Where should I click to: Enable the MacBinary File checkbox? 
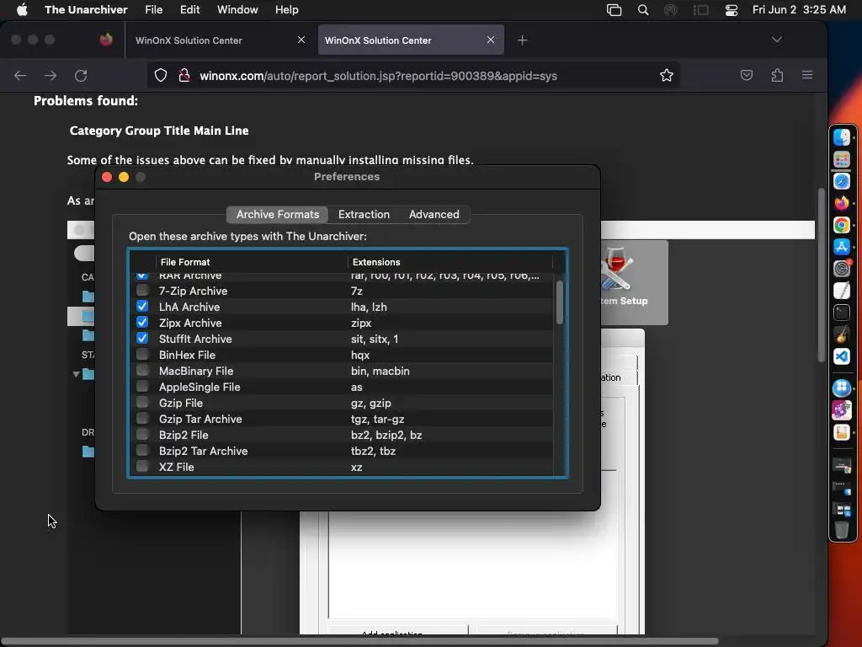point(142,370)
